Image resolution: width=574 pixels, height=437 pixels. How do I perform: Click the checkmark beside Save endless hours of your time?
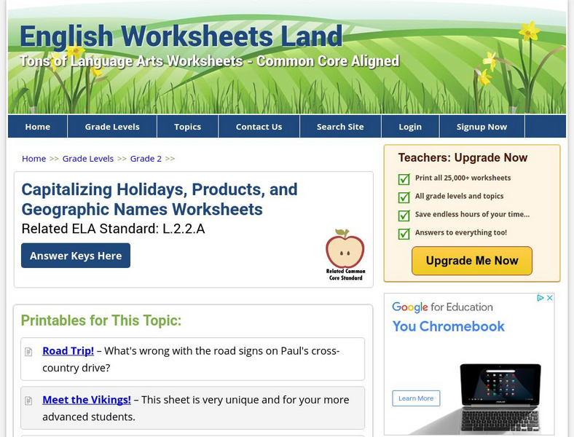tap(404, 215)
